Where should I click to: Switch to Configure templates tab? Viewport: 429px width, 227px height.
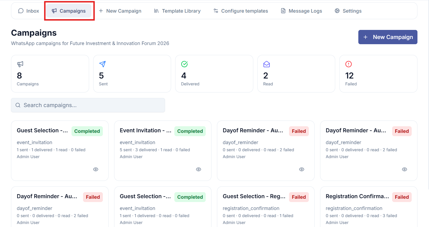pos(241,11)
